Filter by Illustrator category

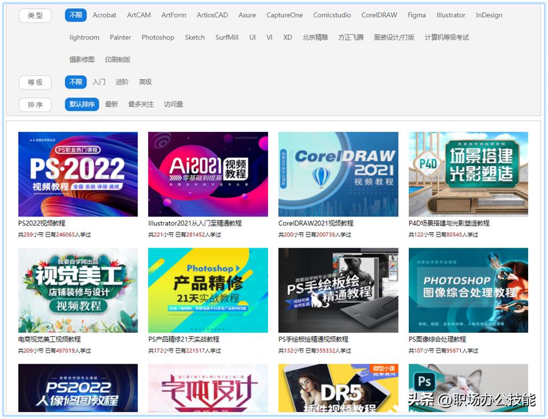[x=450, y=15]
